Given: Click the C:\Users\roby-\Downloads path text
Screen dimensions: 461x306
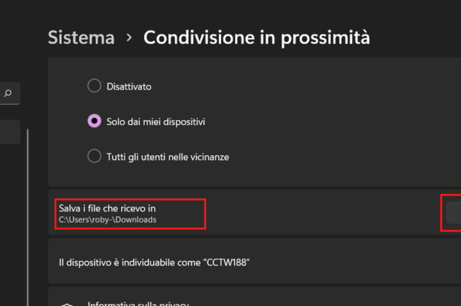Looking at the screenshot, I should coord(108,220).
